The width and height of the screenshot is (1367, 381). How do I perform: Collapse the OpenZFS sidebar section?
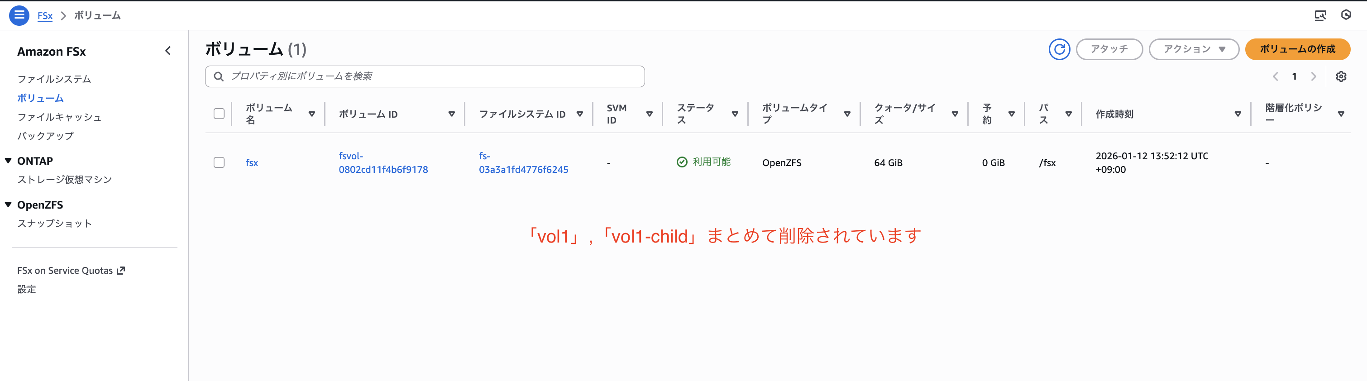(9, 205)
